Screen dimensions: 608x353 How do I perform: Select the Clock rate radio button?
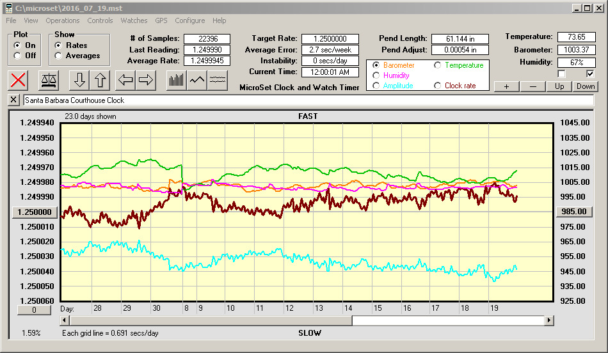[438, 86]
